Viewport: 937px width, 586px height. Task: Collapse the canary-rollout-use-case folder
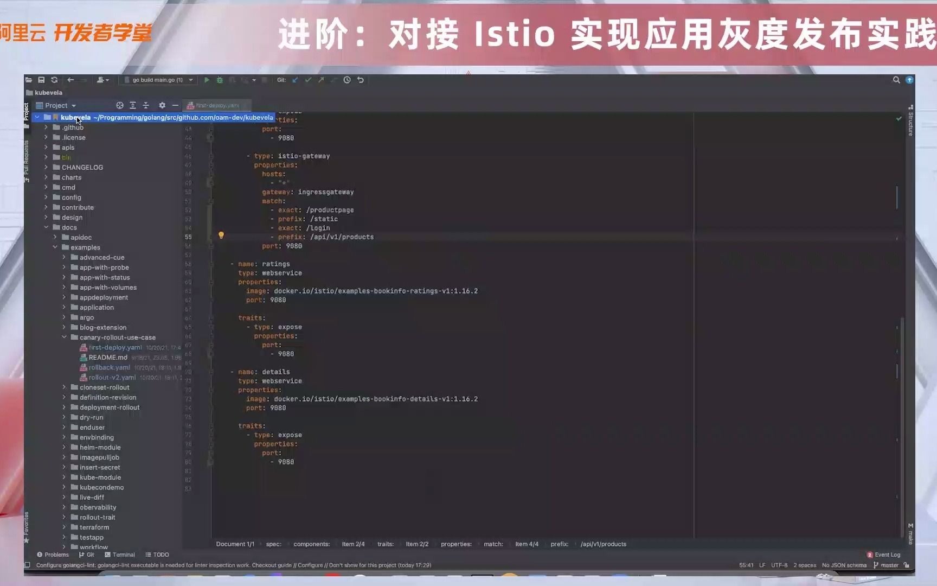tap(64, 337)
